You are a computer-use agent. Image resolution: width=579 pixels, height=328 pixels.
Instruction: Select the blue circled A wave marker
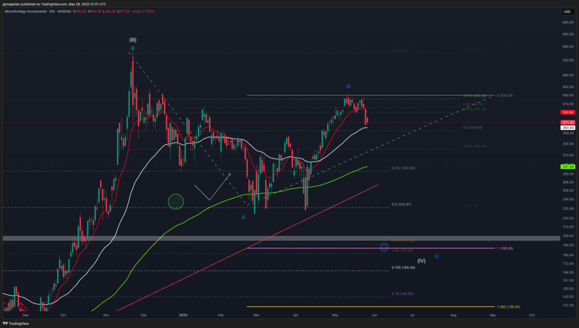[x=243, y=217]
